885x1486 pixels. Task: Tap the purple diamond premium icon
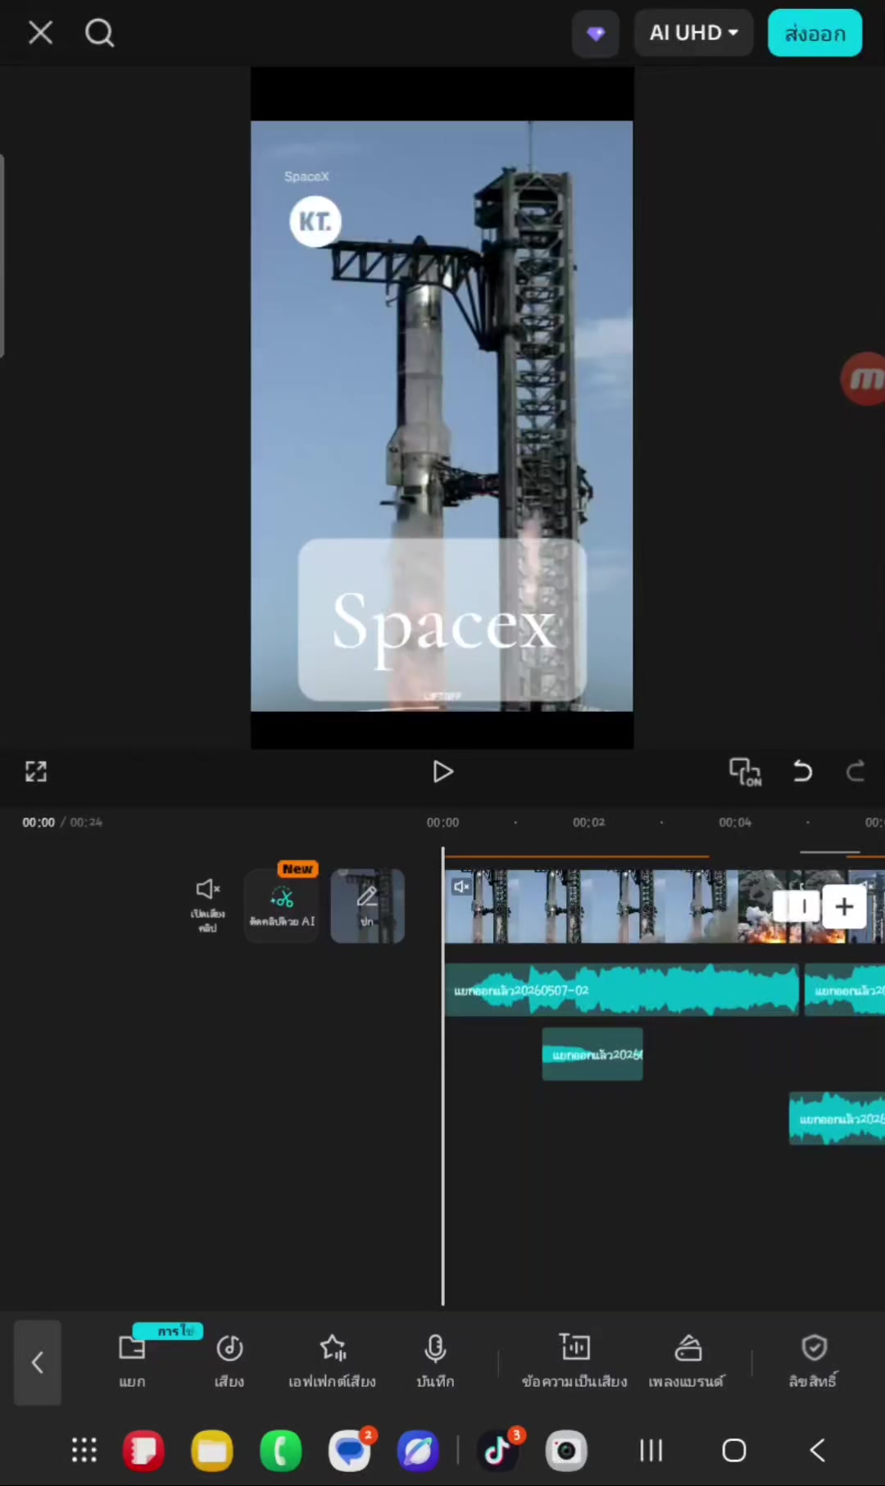tap(596, 34)
